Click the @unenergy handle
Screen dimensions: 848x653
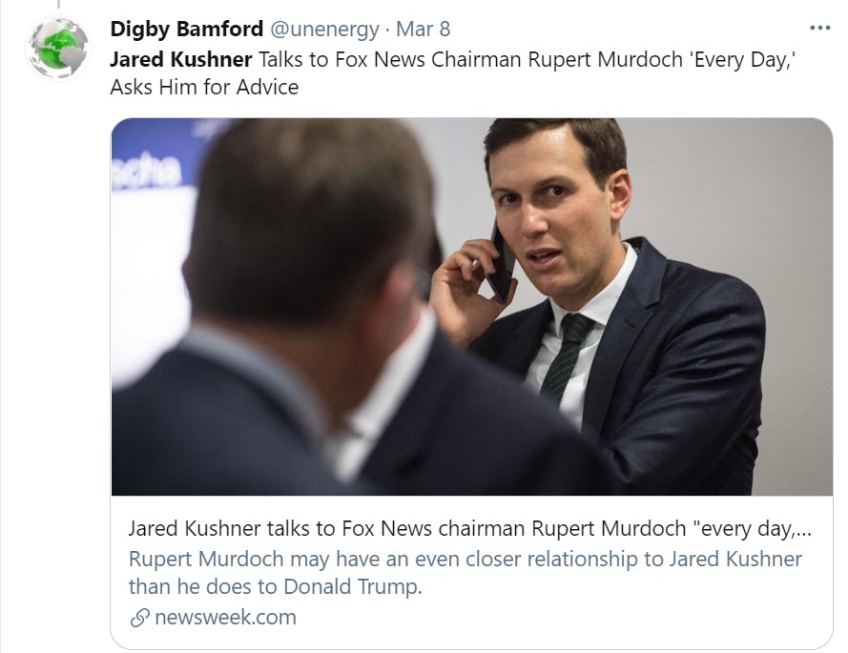[326, 30]
